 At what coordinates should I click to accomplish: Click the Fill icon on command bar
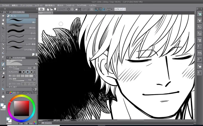point(76,9)
